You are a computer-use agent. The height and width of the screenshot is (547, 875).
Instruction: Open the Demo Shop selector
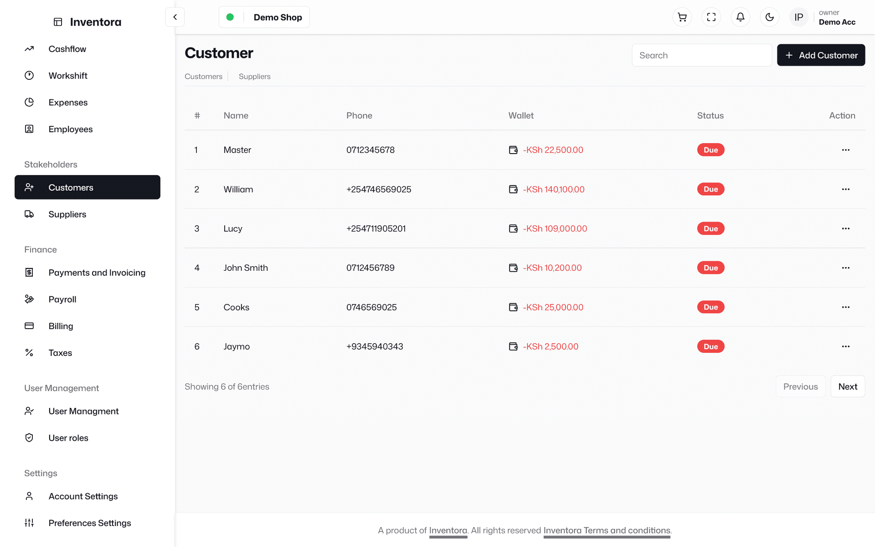tap(264, 17)
